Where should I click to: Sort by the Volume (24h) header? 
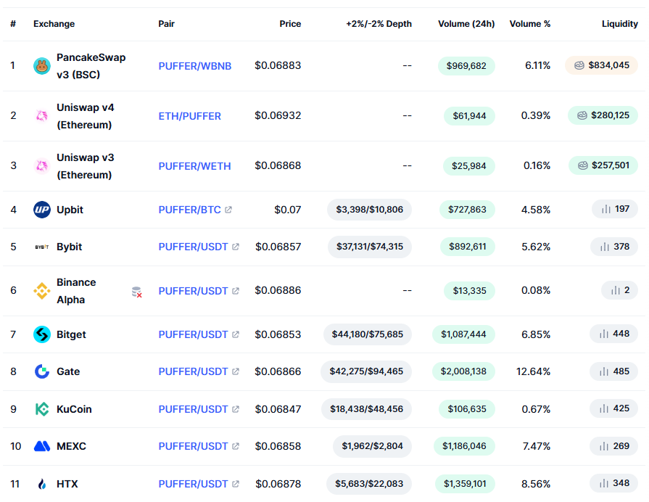[466, 24]
